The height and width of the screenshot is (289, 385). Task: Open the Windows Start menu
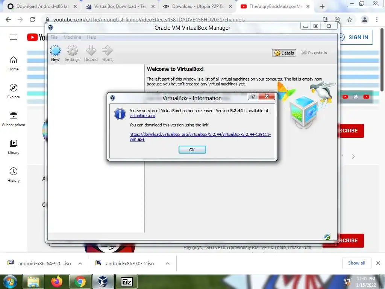(10, 281)
